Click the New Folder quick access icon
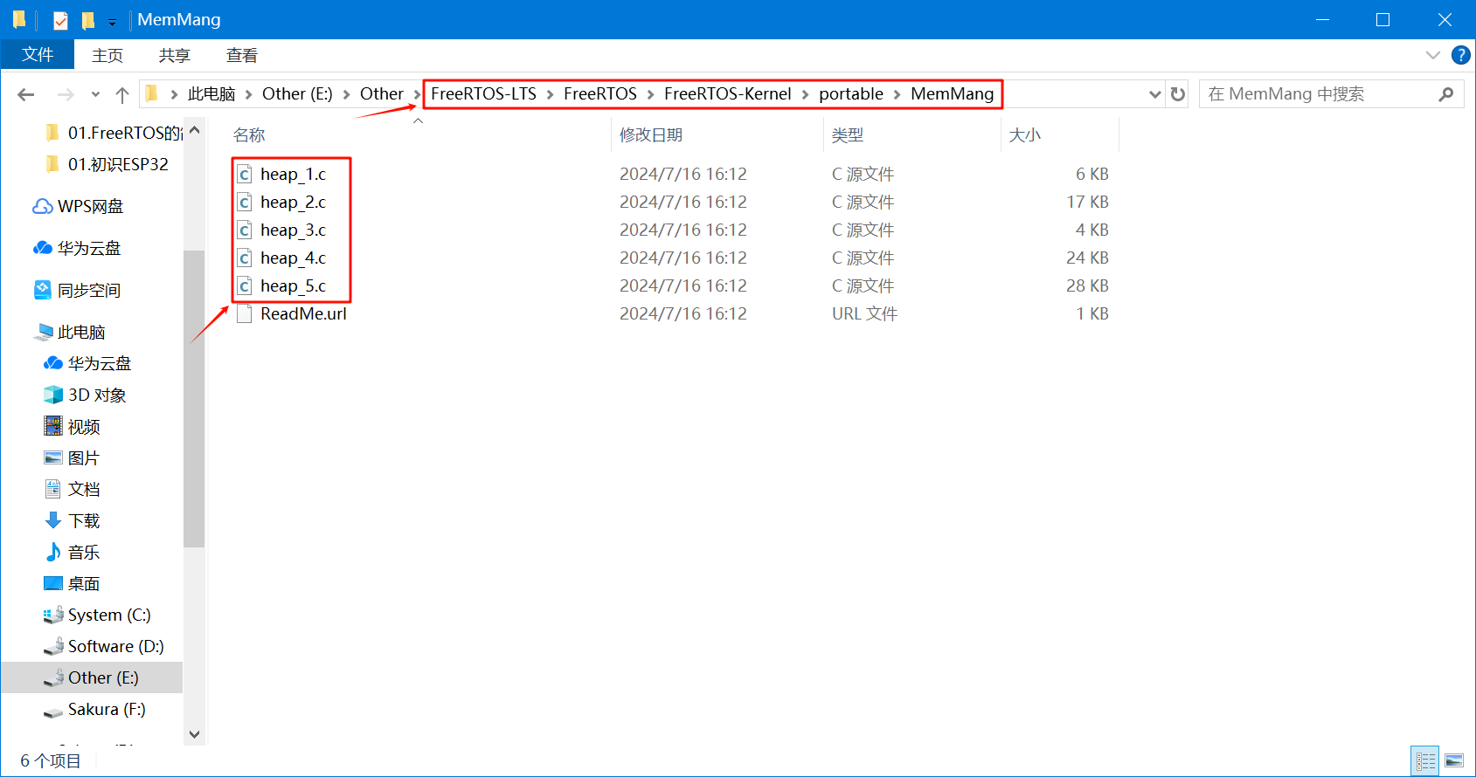Screen dimensions: 1476x777 88,20
